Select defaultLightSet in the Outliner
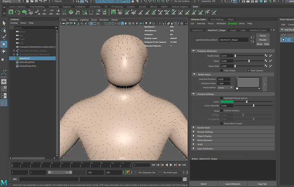294x187 pixels. [27, 62]
